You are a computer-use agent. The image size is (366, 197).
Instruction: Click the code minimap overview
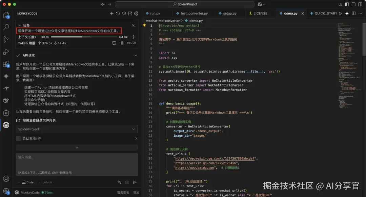[x=349, y=65]
